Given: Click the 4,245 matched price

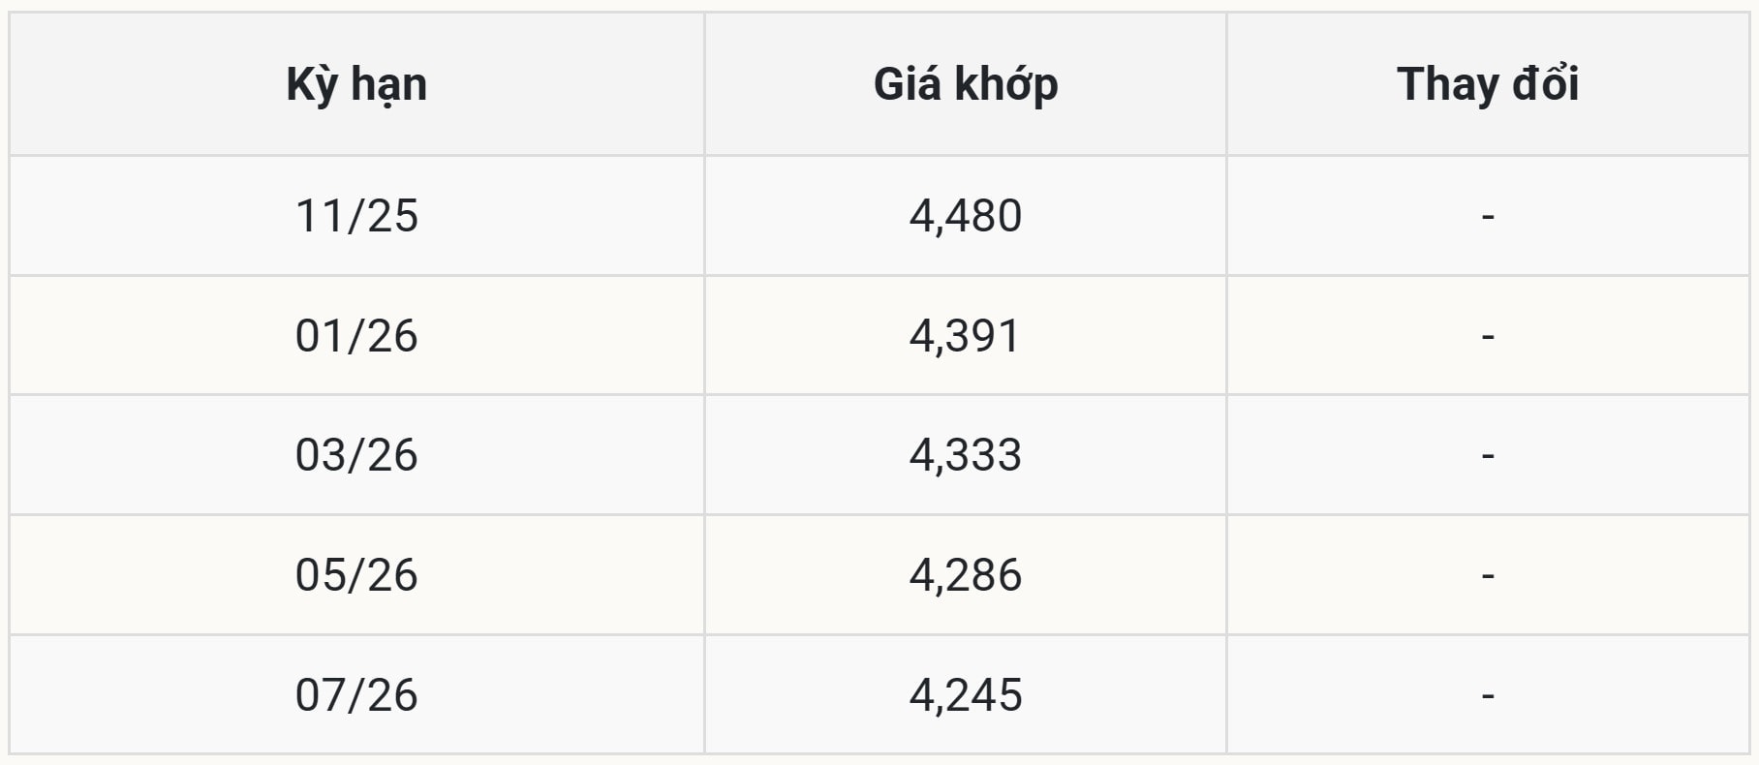Looking at the screenshot, I should (965, 695).
